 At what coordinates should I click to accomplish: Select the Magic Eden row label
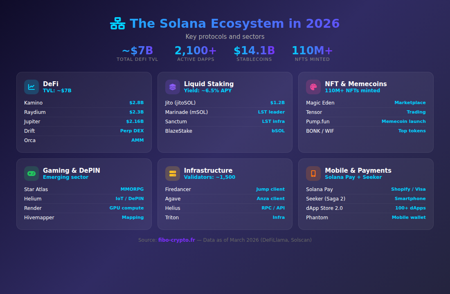coord(320,102)
